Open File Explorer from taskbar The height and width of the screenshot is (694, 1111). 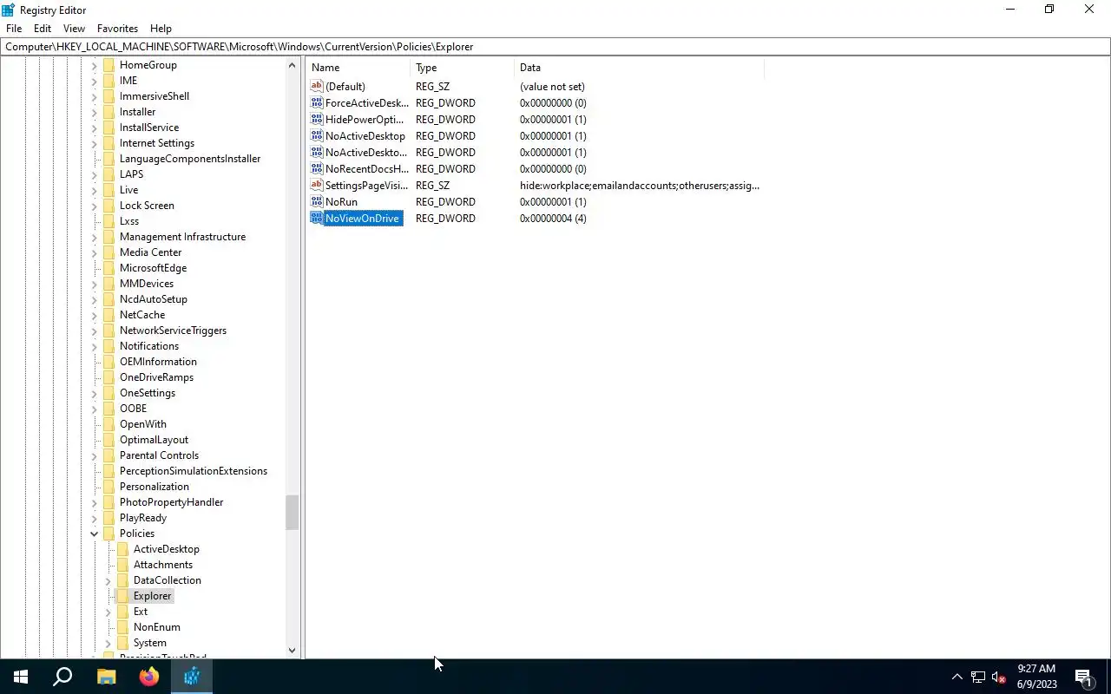[106, 677]
